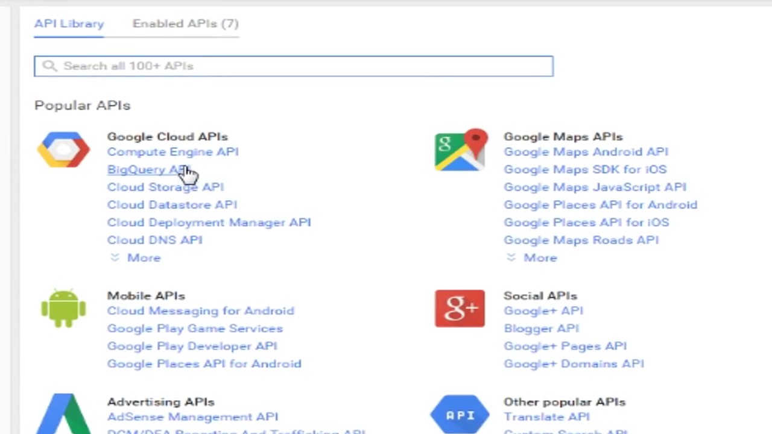Viewport: 772px width, 434px height.
Task: Open the Google+ API link
Action: (543, 311)
